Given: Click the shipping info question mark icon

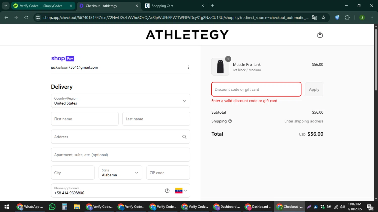Looking at the screenshot, I should click(230, 121).
